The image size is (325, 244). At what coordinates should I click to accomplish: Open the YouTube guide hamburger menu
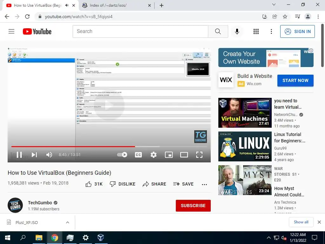[11, 31]
